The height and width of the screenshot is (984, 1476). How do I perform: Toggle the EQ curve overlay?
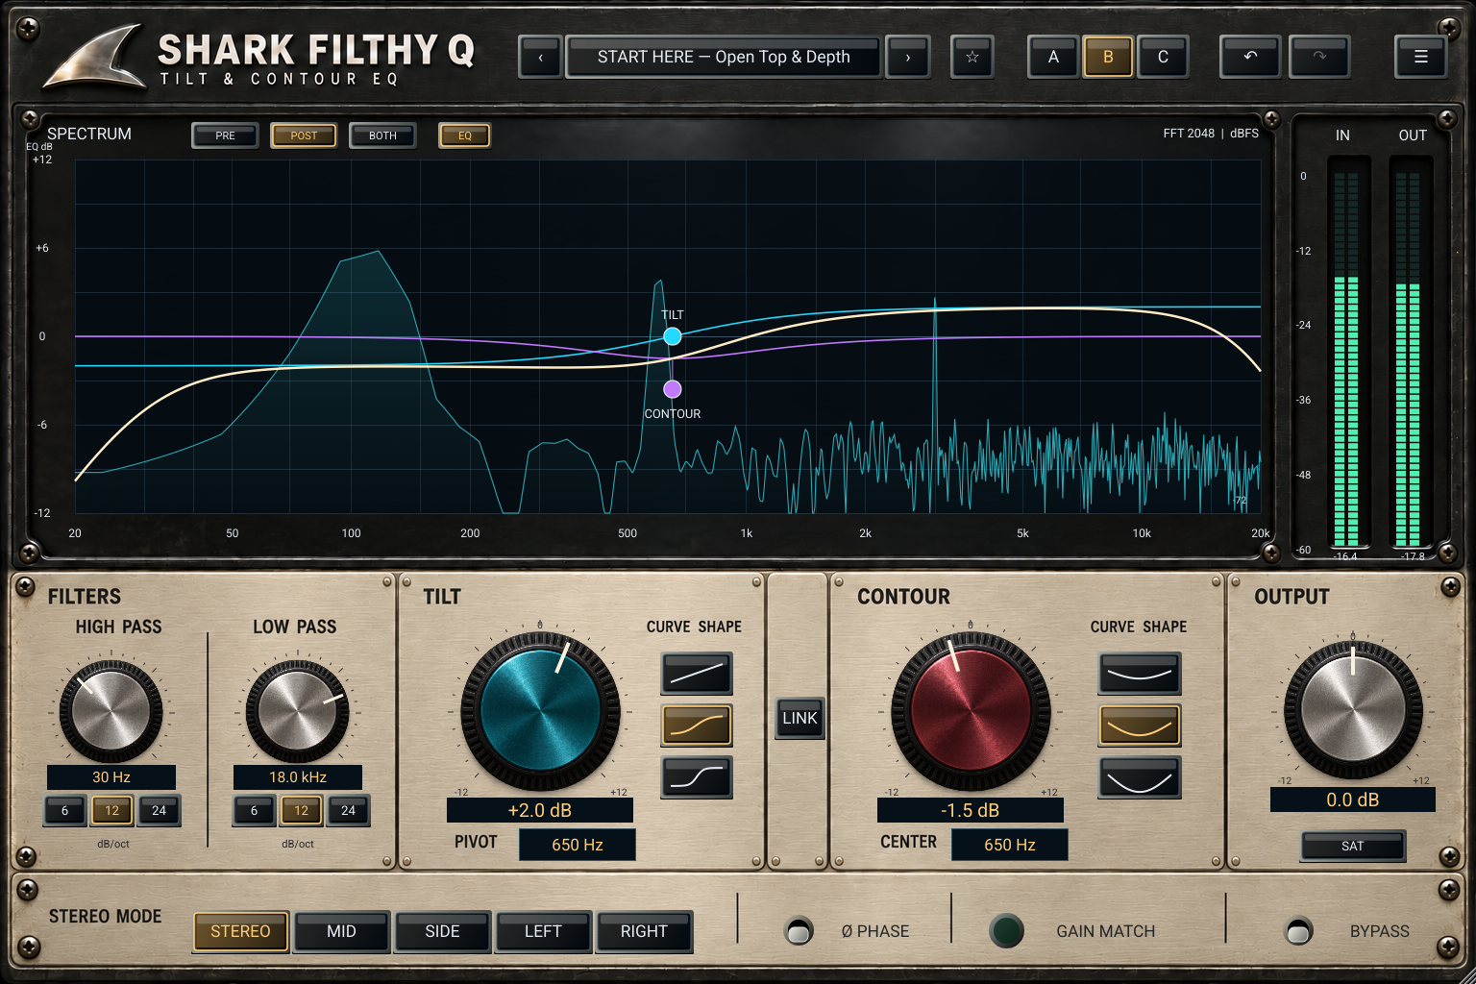(x=465, y=135)
